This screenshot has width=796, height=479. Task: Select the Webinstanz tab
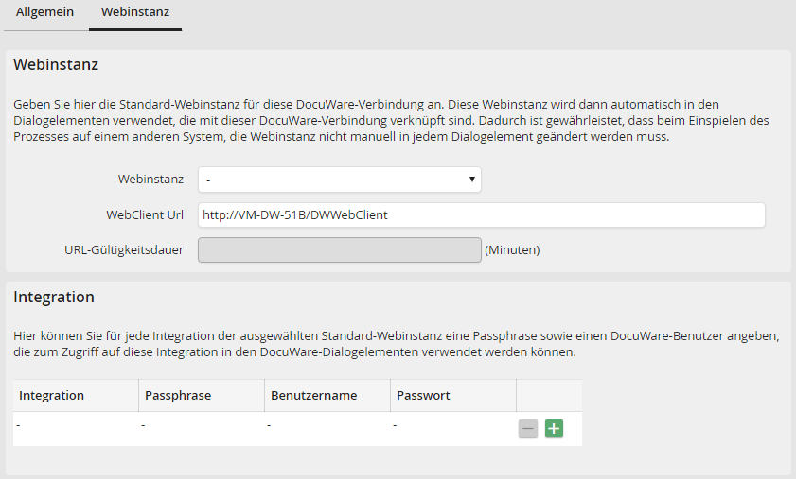134,14
